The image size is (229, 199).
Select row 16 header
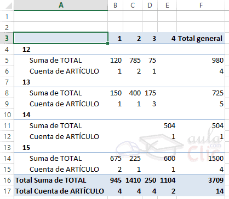coord(7,180)
